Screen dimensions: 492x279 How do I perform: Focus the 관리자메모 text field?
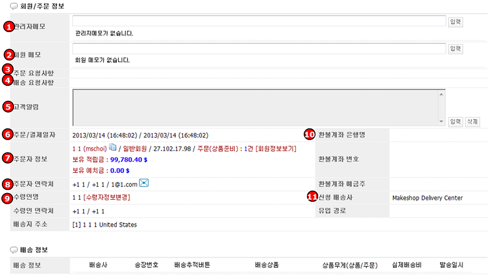(258, 21)
